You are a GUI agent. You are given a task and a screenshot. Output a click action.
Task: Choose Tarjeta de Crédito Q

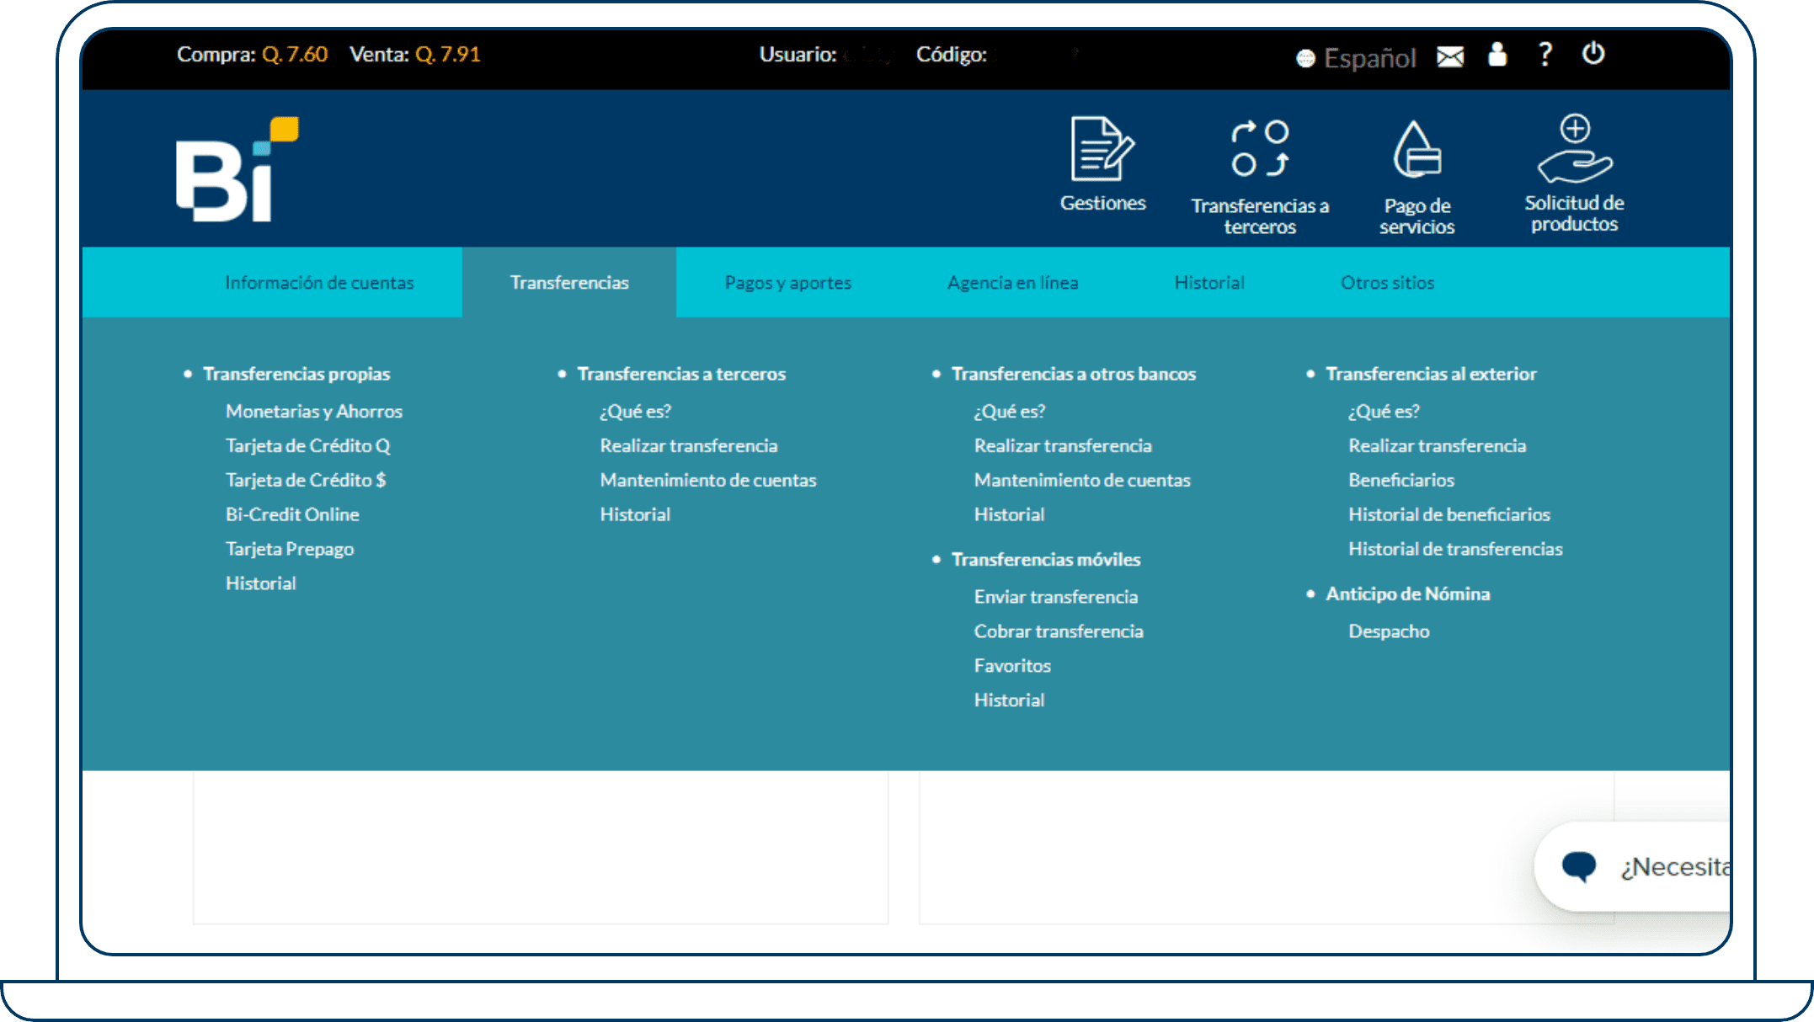coord(308,446)
